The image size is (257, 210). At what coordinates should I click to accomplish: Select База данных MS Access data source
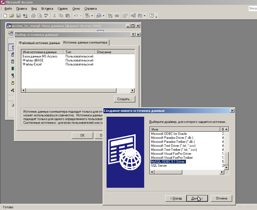tap(40, 56)
